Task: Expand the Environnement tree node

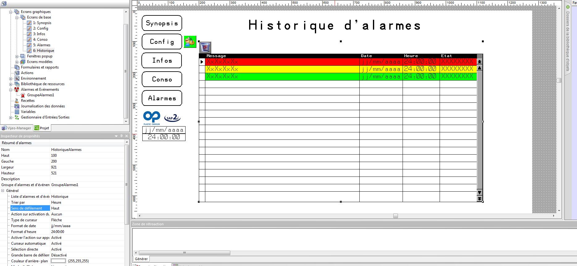Action: pyautogui.click(x=11, y=79)
